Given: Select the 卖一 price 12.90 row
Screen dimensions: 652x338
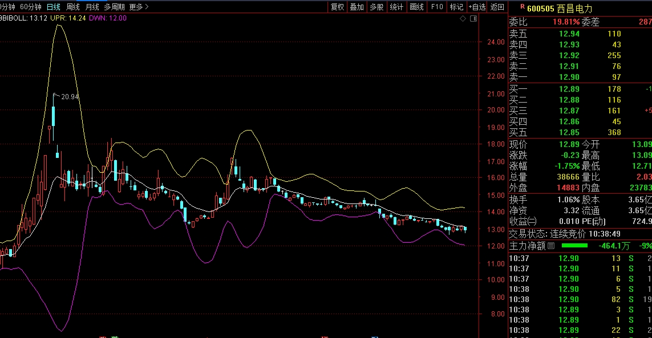Looking at the screenshot, I should (569, 77).
